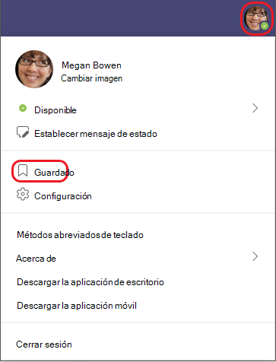Screen dimensions: 276x362
Task: Open Configuración settings entry
Action: tap(138, 196)
